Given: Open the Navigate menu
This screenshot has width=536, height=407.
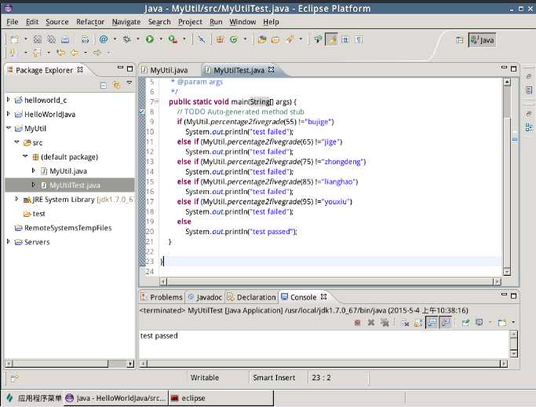Looking at the screenshot, I should point(126,22).
